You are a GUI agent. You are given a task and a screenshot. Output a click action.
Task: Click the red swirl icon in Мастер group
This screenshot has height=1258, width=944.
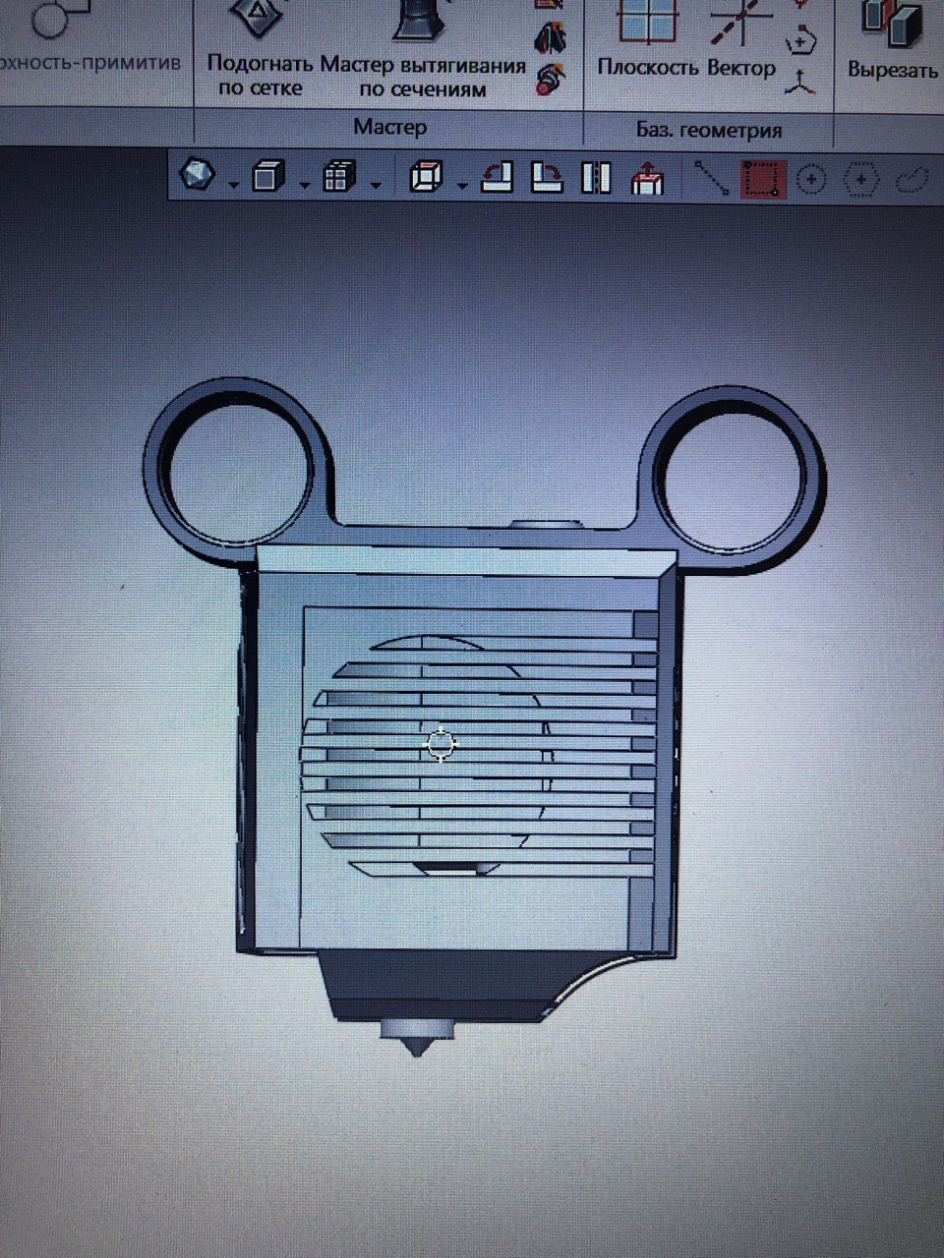click(551, 79)
